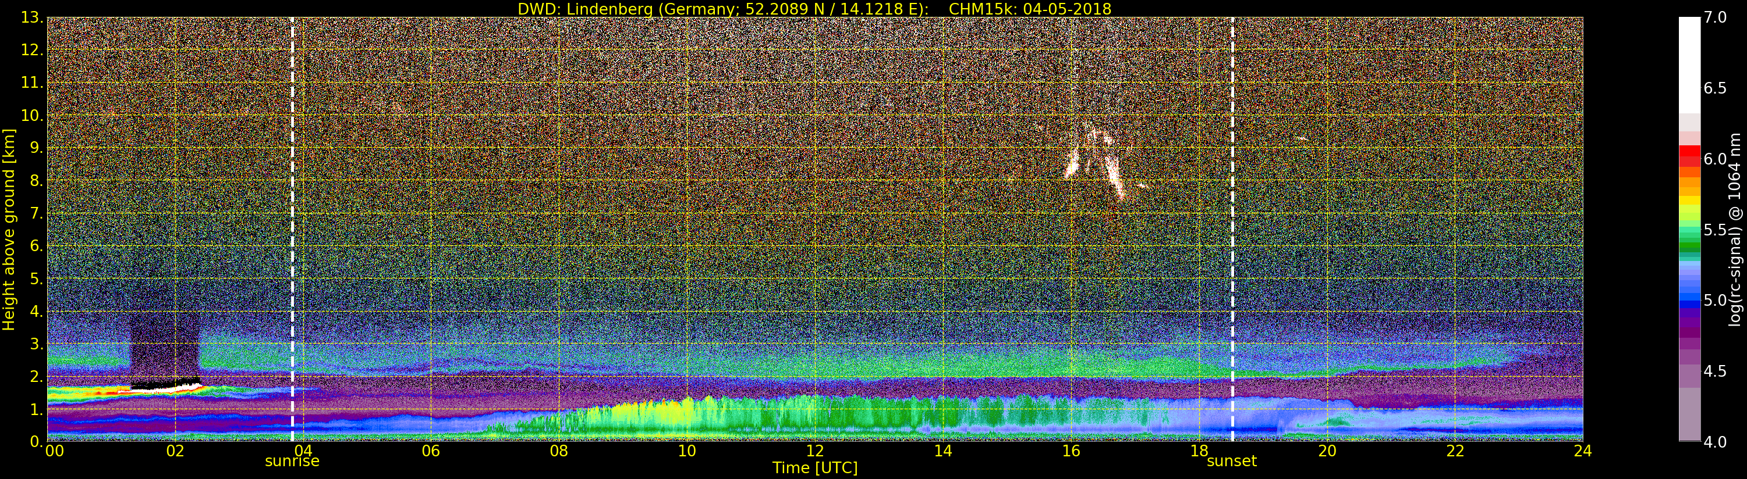This screenshot has height=479, width=1747.
Task: Click the y-axis tick label '2.'
Action: tap(36, 376)
